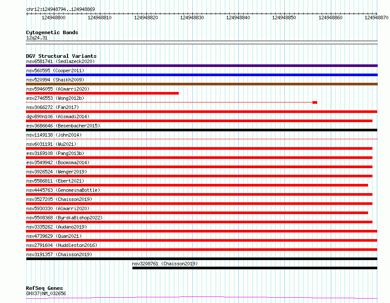Click the brown nsv520994 variant bar

point(202,84)
